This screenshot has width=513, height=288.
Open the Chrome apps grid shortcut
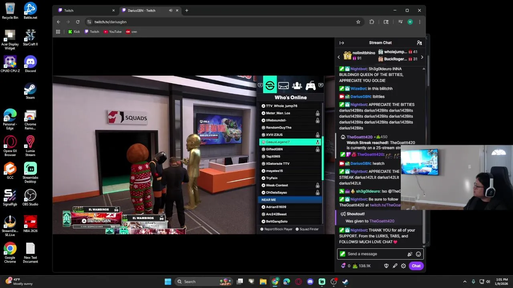[x=58, y=32]
